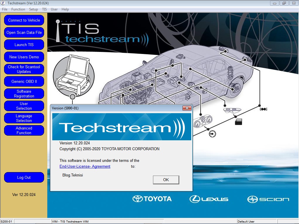The width and height of the screenshot is (299, 224).
Task: Minimize the Techstream window
Action: (x=274, y=3)
